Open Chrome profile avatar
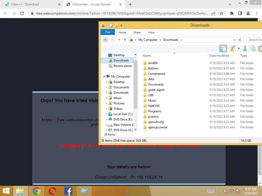262x196 pixels. point(248,13)
